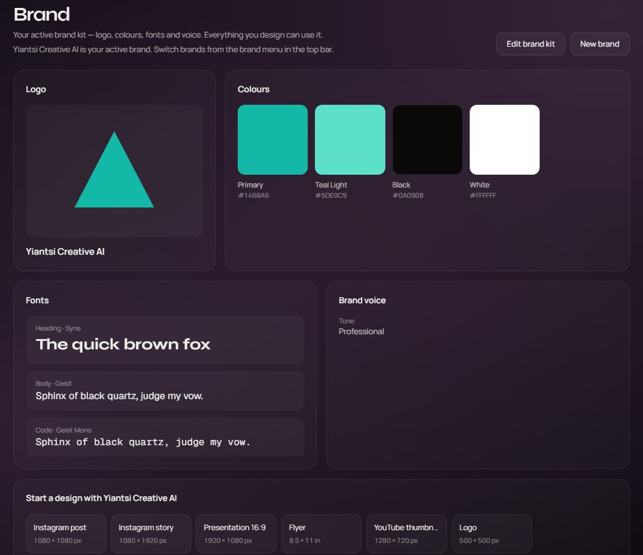Click the Black hex code #0A0908
This screenshot has width=643, height=555.
408,195
